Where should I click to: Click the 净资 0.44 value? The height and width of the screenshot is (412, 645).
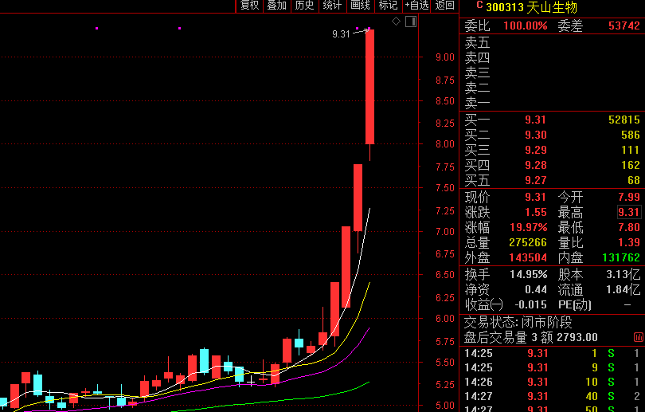536,290
